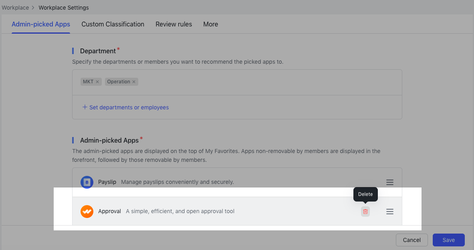The width and height of the screenshot is (474, 250).
Task: Click the Delete tooltip above the trash icon
Action: point(365,194)
